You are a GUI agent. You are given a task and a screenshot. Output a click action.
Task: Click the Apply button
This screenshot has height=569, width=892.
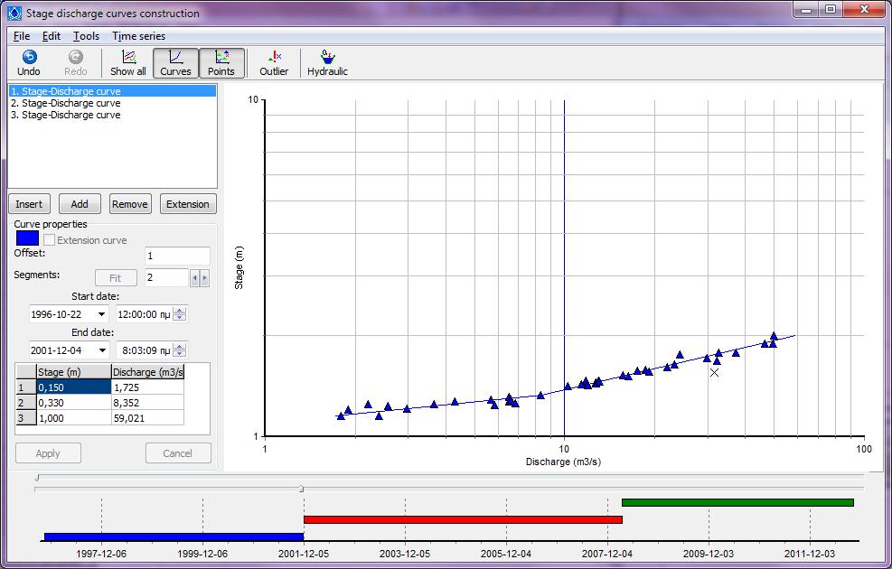(48, 453)
